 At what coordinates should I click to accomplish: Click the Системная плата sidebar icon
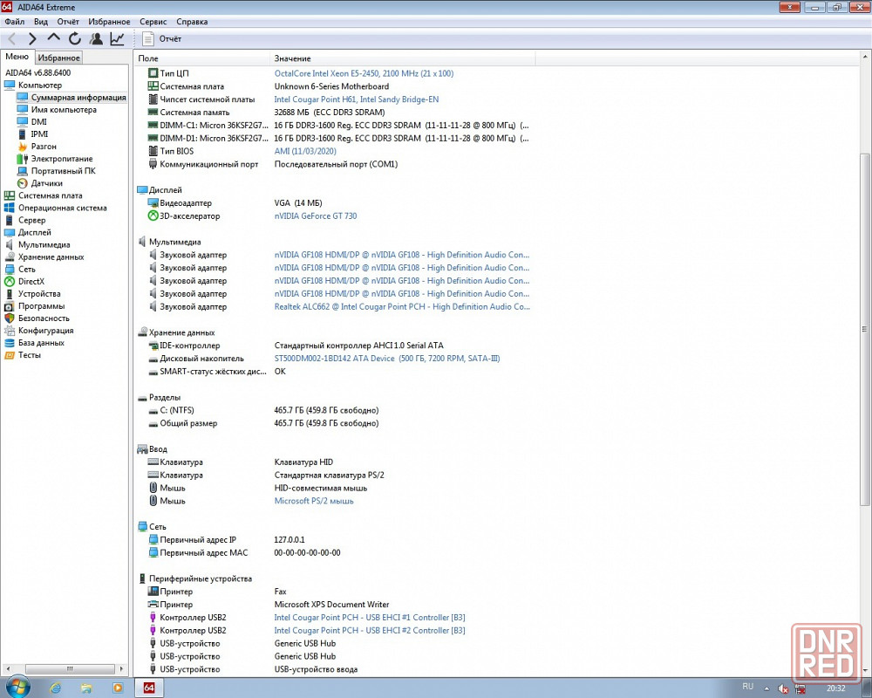tap(10, 195)
